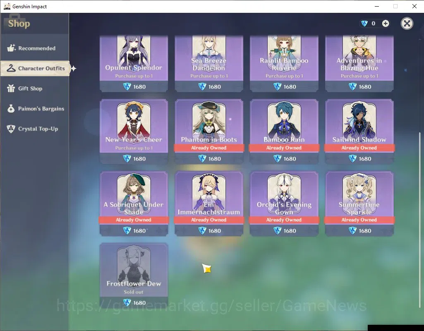Close the Genshin Impact window
The width and height of the screenshot is (424, 331).
tap(414, 6)
